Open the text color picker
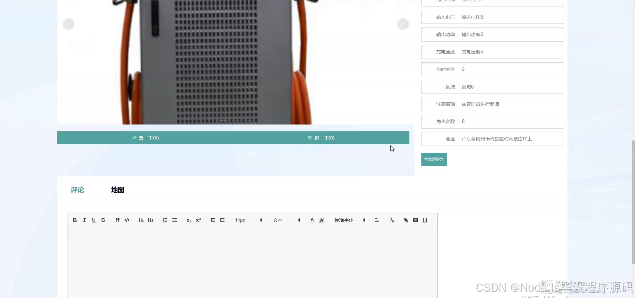635x298 pixels. click(x=312, y=220)
